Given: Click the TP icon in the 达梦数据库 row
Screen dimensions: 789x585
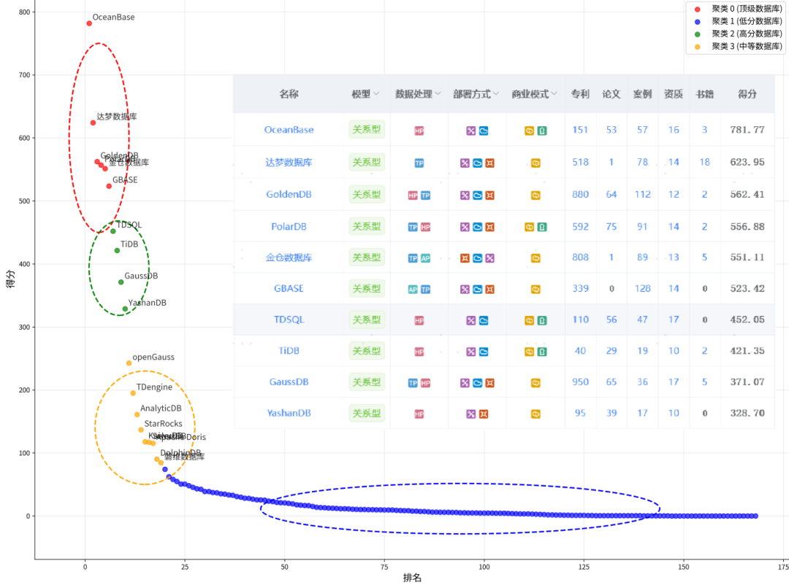Looking at the screenshot, I should [x=419, y=163].
